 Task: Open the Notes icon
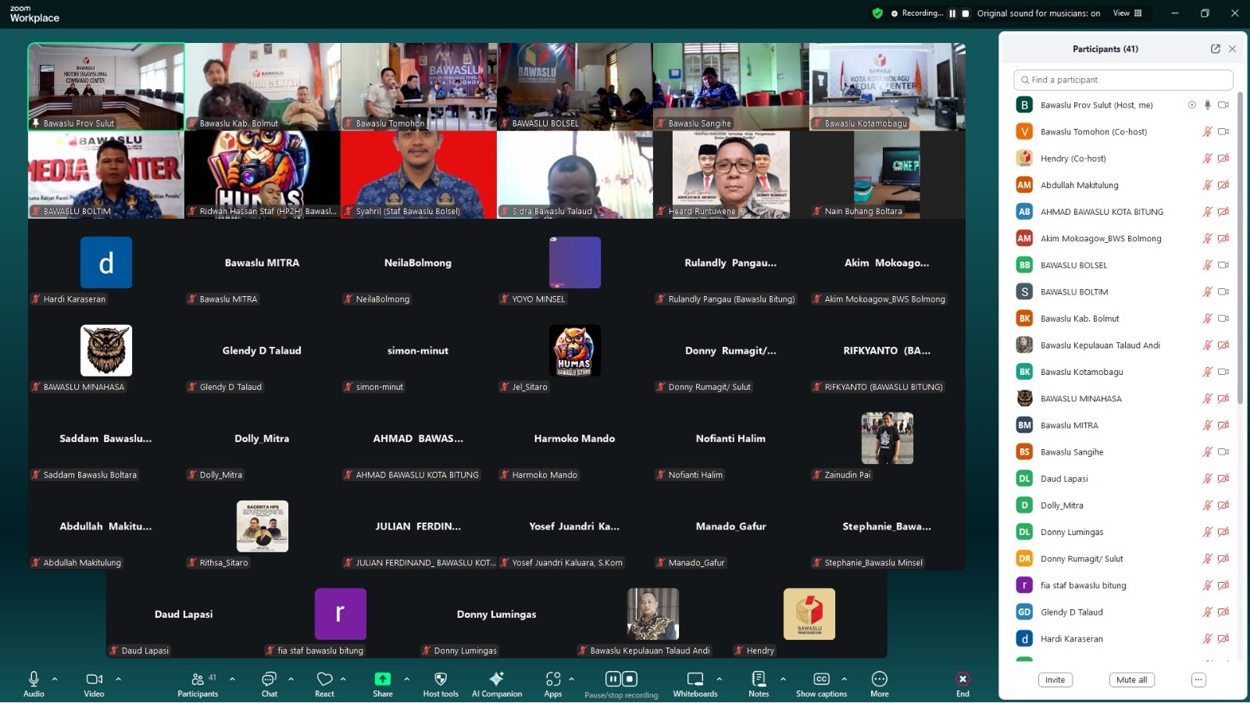pos(758,680)
